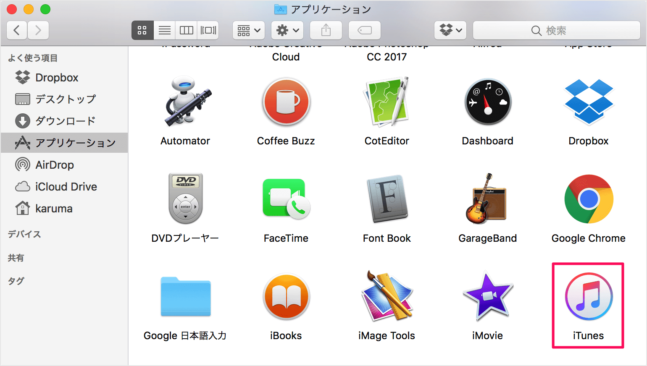Select the DVDプレーヤー app icon
Viewport: 647px width, 366px height.
click(185, 199)
